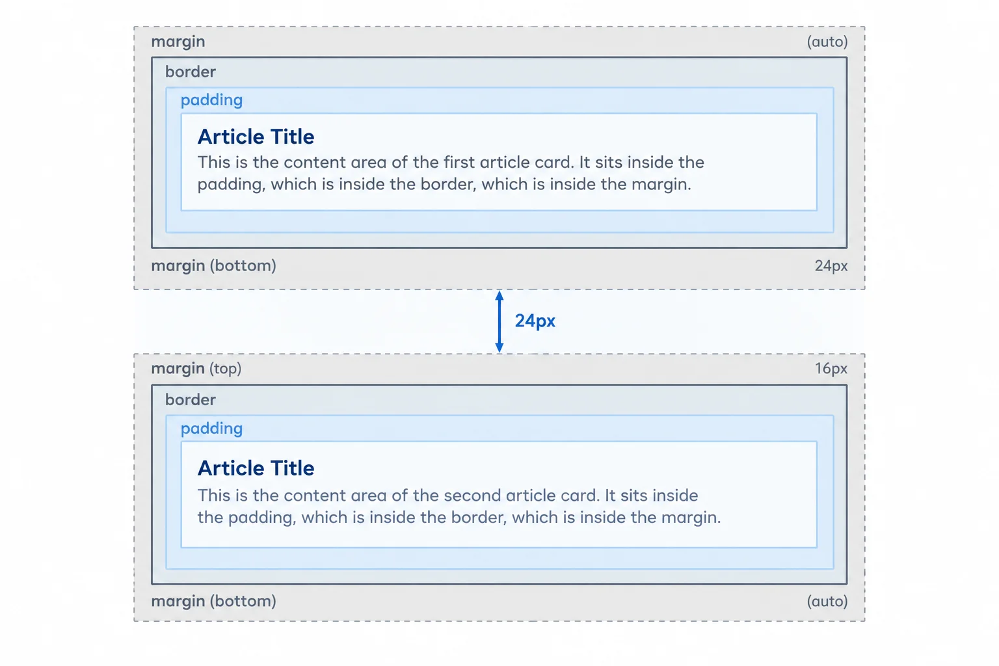Viewport: 999px width, 666px height.
Task: Click the (auto) value in first card
Action: pos(827,42)
